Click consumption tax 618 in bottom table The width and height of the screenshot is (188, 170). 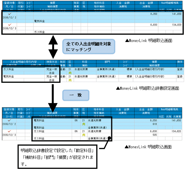click(x=155, y=124)
